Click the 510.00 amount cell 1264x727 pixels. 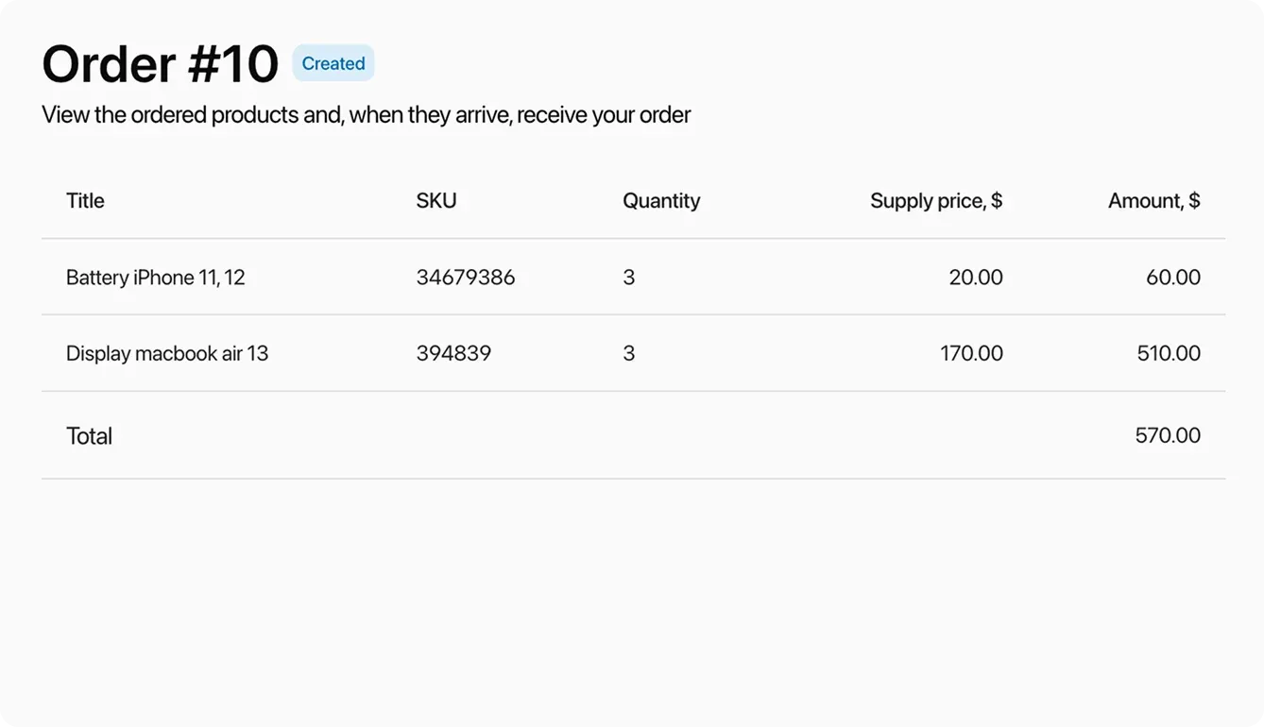click(1170, 353)
